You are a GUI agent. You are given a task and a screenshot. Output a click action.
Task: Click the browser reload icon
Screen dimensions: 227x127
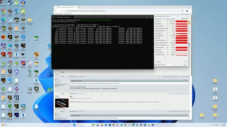[x=62, y=11]
